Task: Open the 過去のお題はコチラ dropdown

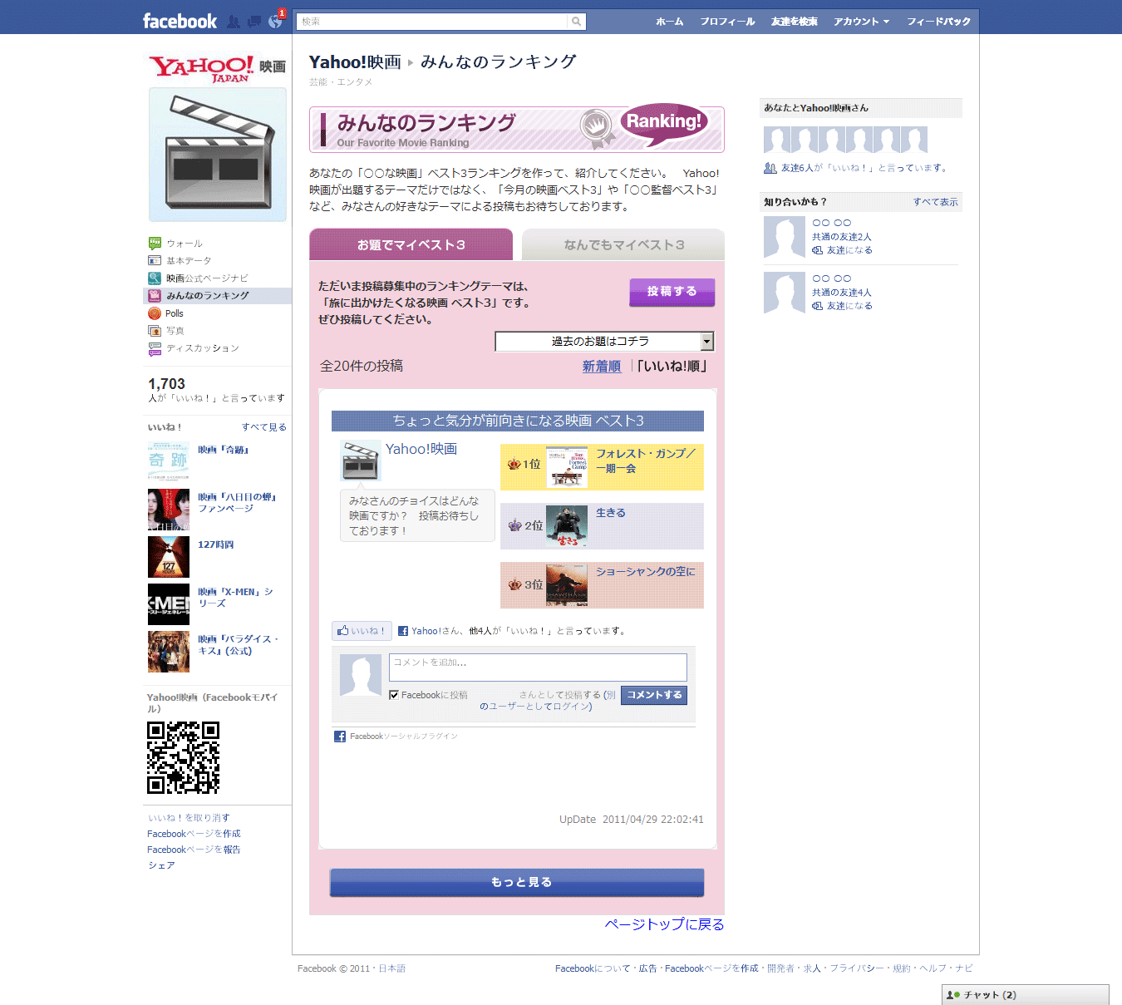Action: [604, 342]
